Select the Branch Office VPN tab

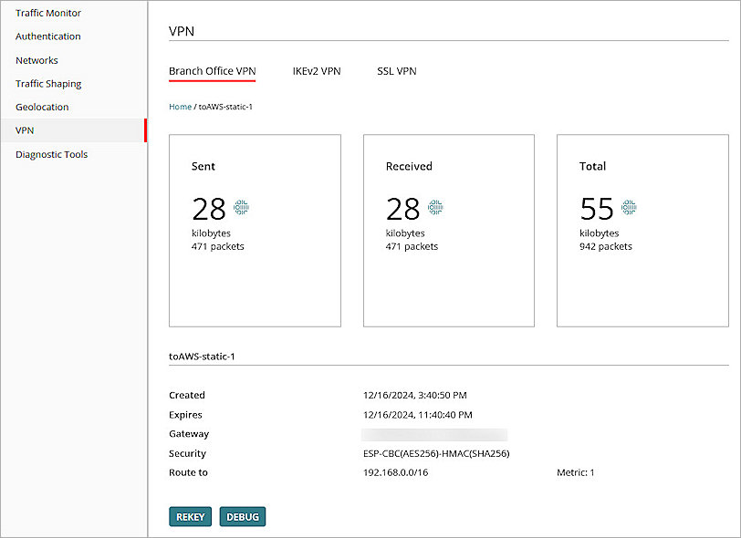(212, 71)
